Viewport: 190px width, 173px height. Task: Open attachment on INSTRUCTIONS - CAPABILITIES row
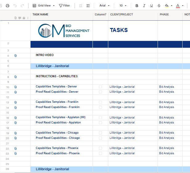15,77
